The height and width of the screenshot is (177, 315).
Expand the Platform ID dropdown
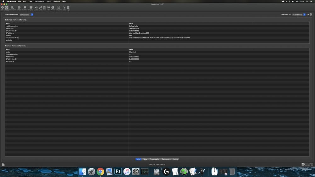pyautogui.click(x=304, y=15)
